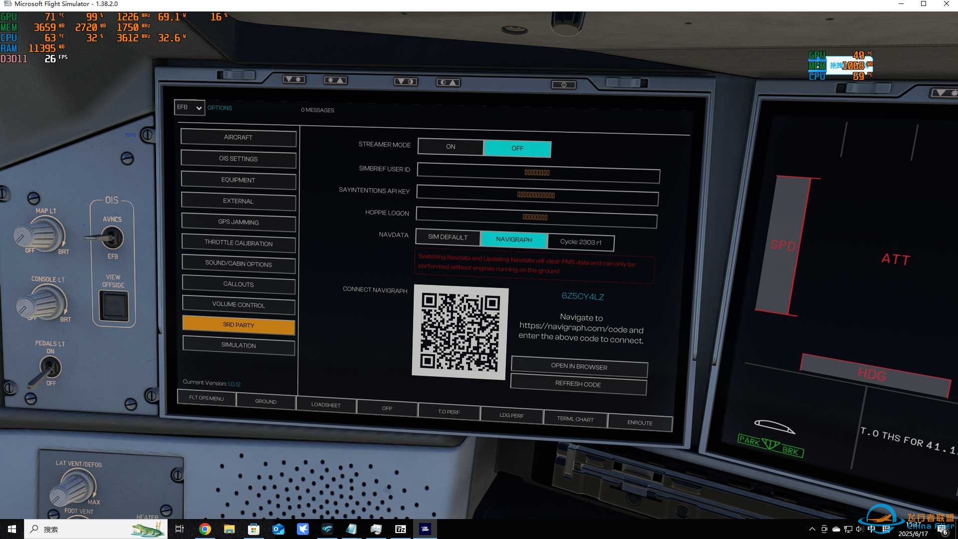The height and width of the screenshot is (539, 958).
Task: Increase display brightness with bezel button
Action: [x=335, y=80]
